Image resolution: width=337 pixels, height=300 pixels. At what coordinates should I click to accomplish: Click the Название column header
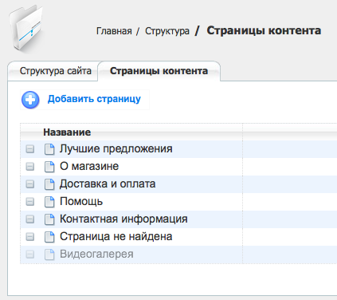click(67, 132)
